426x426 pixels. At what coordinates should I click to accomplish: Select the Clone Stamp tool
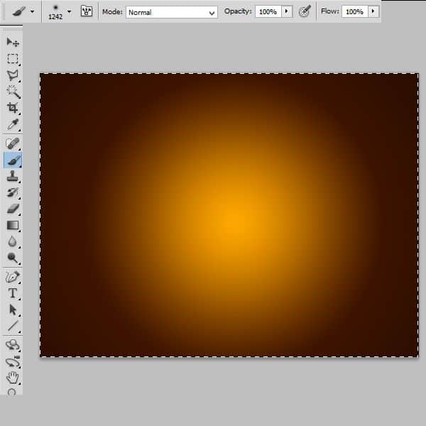(13, 176)
